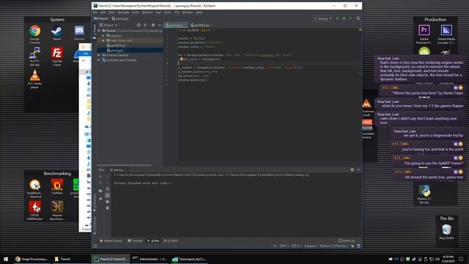This screenshot has height=264, width=469.
Task: Expand the venv library root folder
Action: point(103,40)
